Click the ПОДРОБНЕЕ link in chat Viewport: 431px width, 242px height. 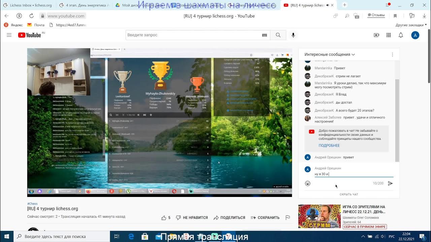coord(329,146)
